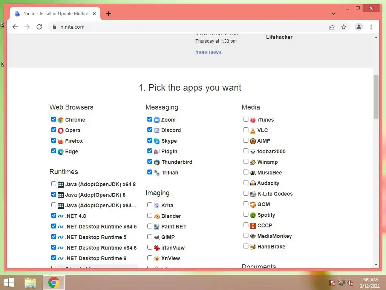Click the Zoom app icon

(x=157, y=120)
